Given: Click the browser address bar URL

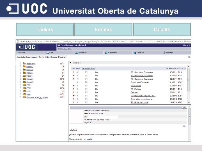Looking at the screenshot, I should coord(105,41).
